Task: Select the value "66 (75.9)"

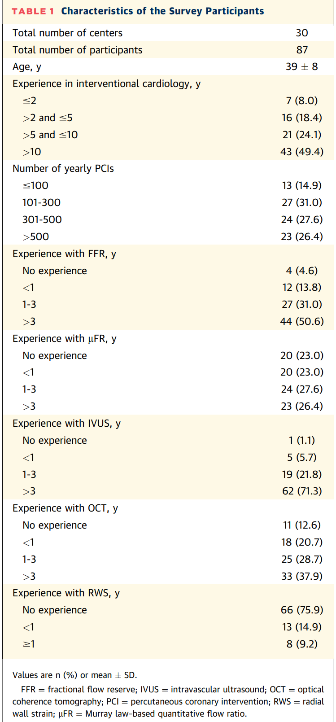Action: pyautogui.click(x=301, y=610)
